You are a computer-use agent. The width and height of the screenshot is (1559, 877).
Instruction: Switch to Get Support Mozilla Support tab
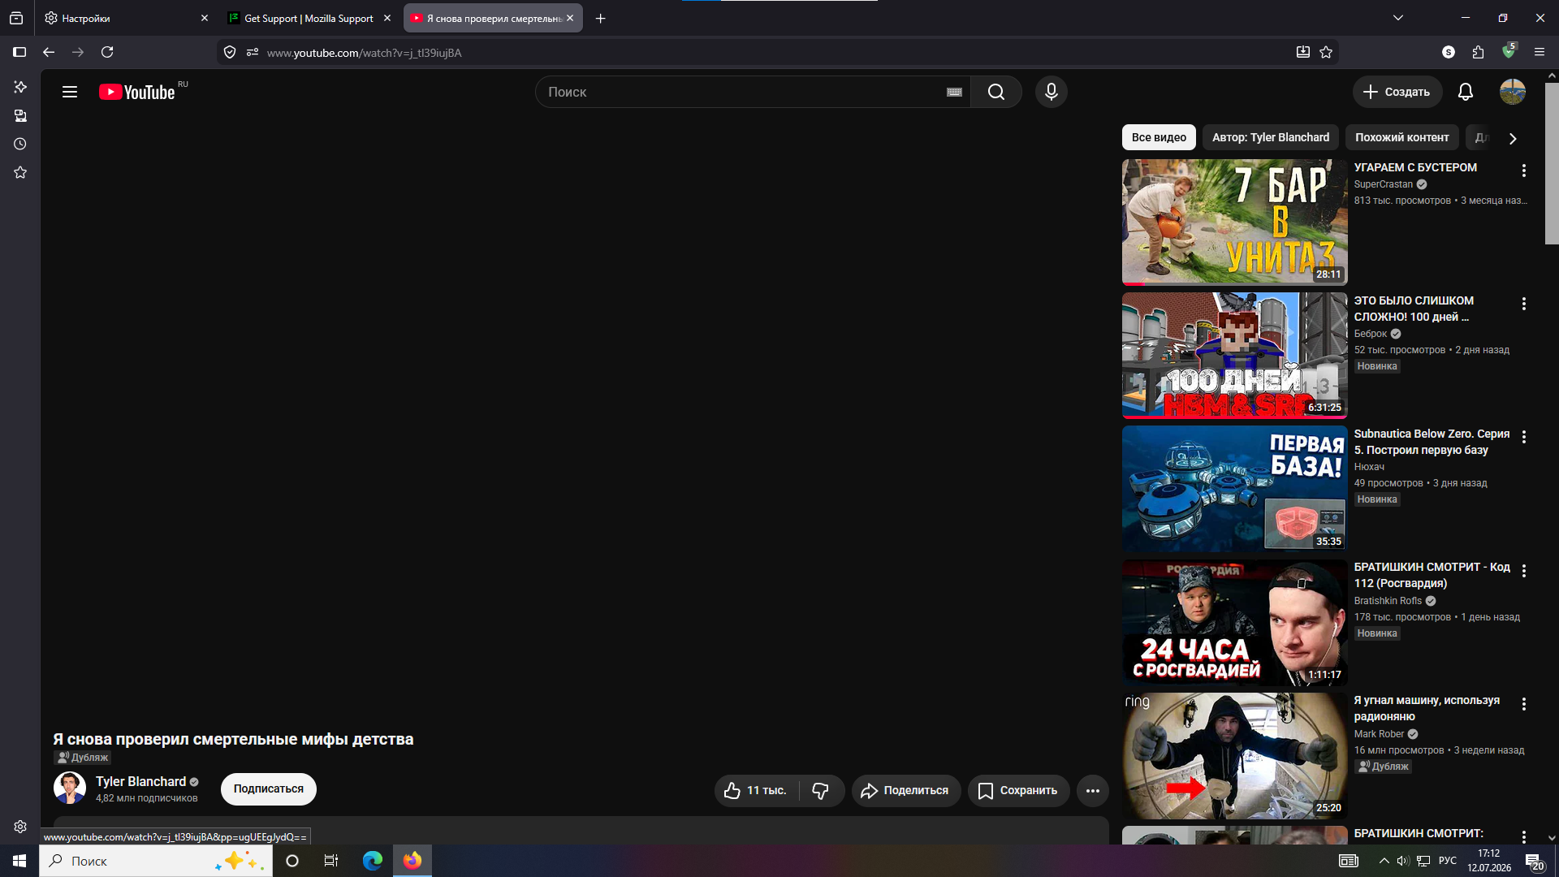pyautogui.click(x=310, y=18)
